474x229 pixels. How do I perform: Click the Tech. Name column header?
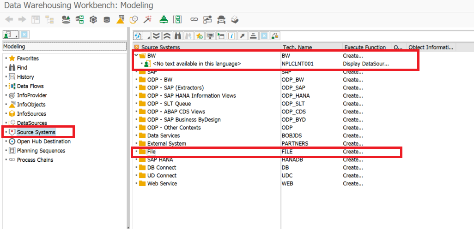297,47
